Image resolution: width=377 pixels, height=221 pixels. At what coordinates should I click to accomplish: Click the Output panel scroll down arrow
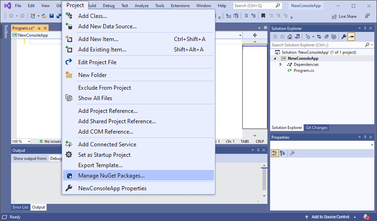pos(264,195)
